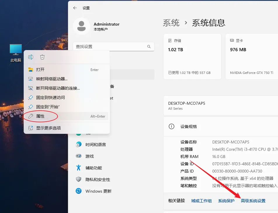
Task: Click the Administrator avatar picture
Action: click(x=81, y=26)
